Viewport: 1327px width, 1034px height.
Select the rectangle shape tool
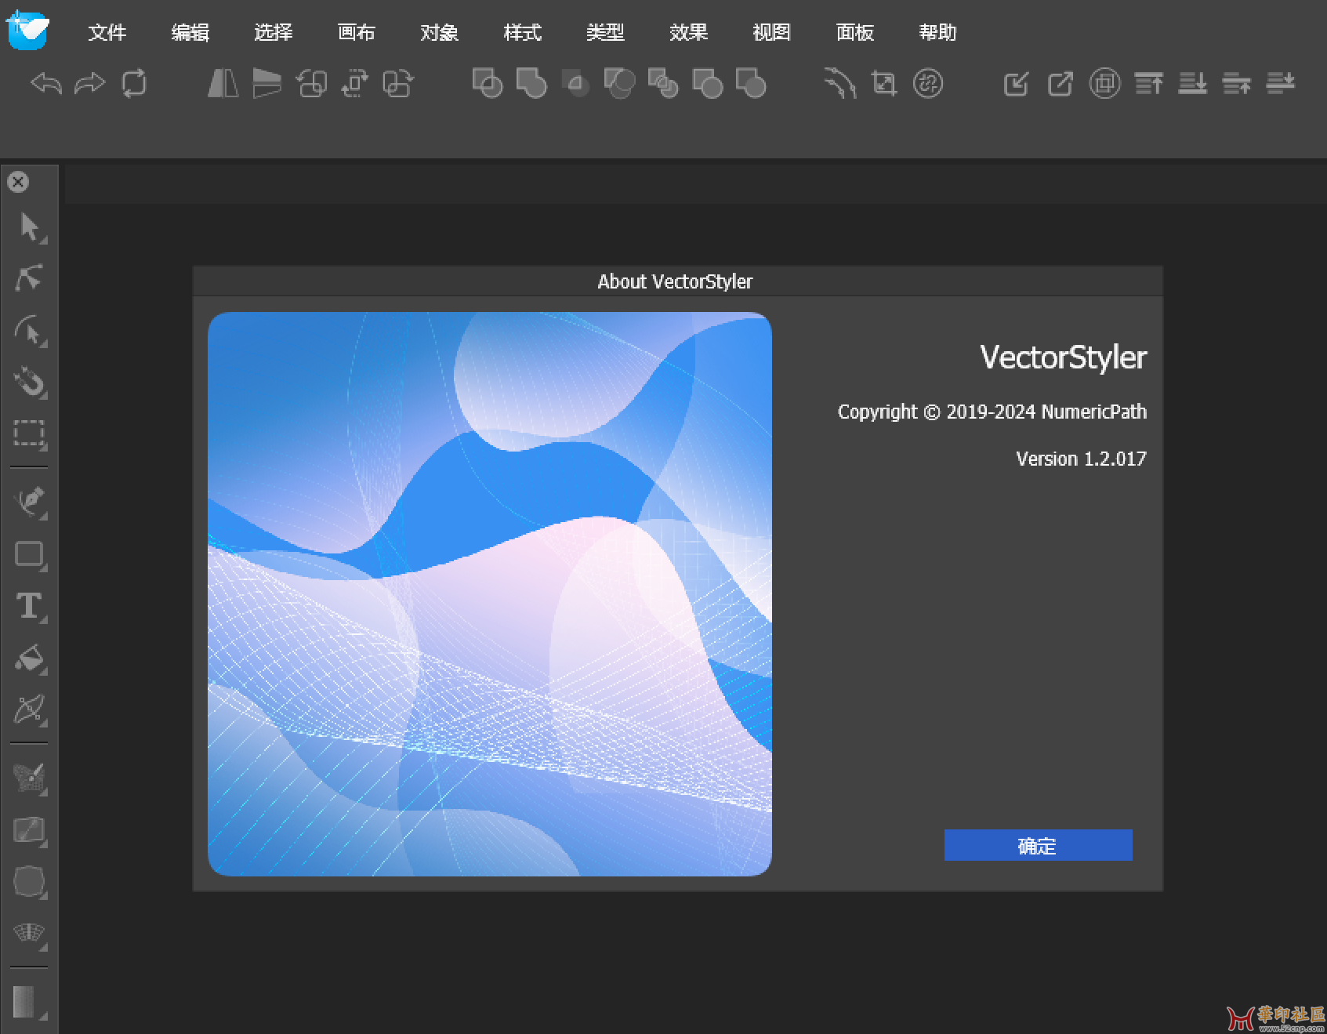pos(30,554)
